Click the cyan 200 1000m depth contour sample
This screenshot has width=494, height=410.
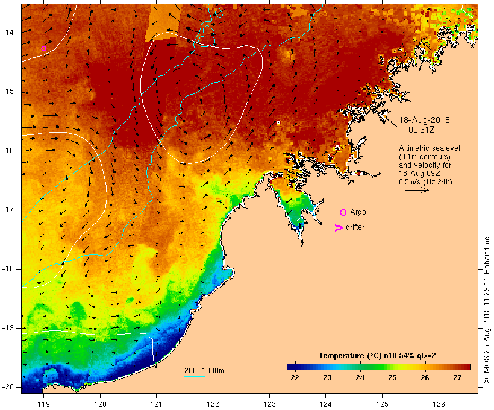(x=195, y=376)
